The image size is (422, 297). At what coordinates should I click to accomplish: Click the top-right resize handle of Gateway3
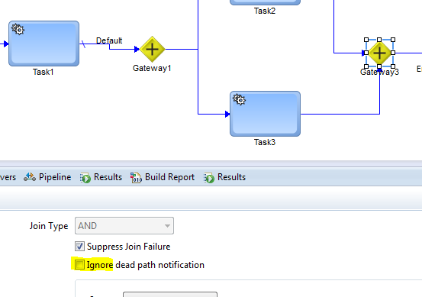pos(393,40)
